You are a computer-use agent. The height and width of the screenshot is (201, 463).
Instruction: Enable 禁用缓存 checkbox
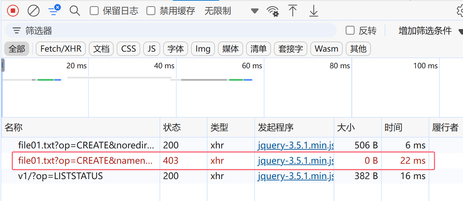point(151,11)
